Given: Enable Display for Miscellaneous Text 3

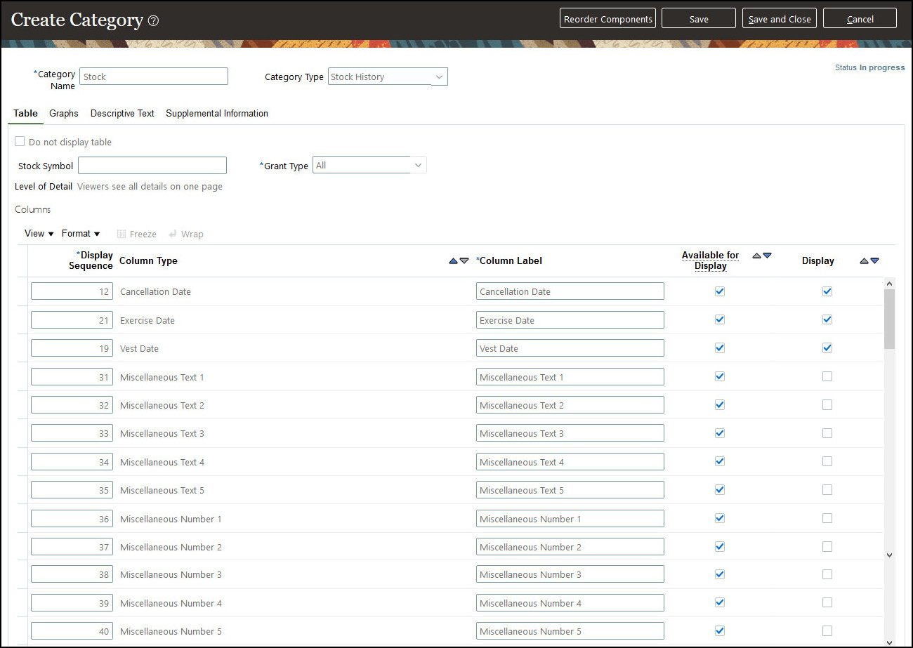Looking at the screenshot, I should click(x=827, y=433).
